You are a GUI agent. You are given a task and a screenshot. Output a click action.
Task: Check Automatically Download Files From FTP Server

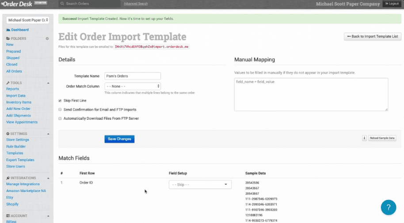click(60, 118)
